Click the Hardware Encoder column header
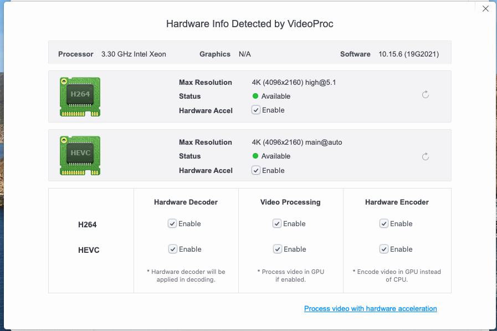This screenshot has height=331, width=497. tap(397, 202)
